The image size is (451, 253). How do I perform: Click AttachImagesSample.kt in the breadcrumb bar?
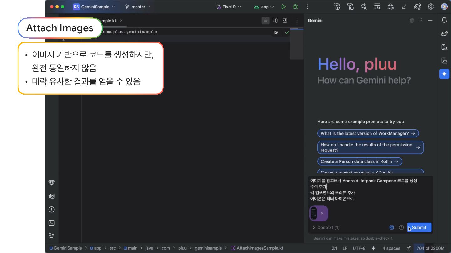coord(257,248)
